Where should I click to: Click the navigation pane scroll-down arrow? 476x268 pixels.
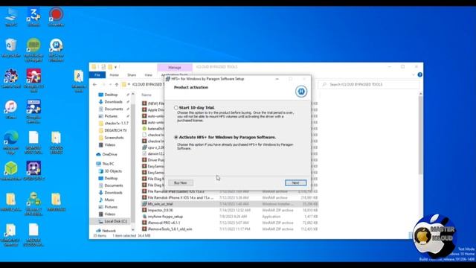click(133, 230)
